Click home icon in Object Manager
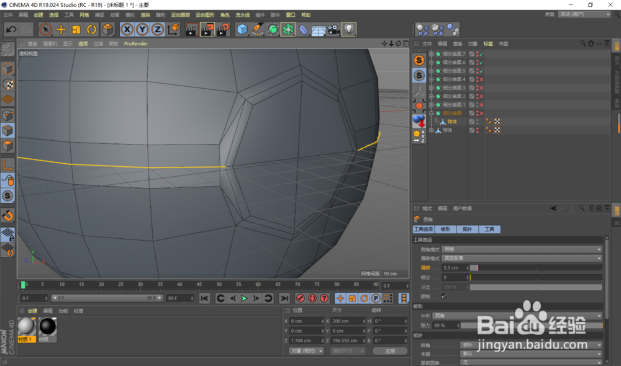Screen dimensions: 621x366 point(591,43)
